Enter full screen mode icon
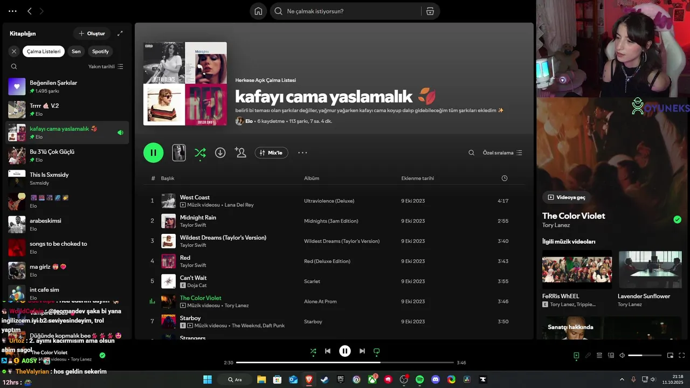The image size is (690, 388). [682, 355]
